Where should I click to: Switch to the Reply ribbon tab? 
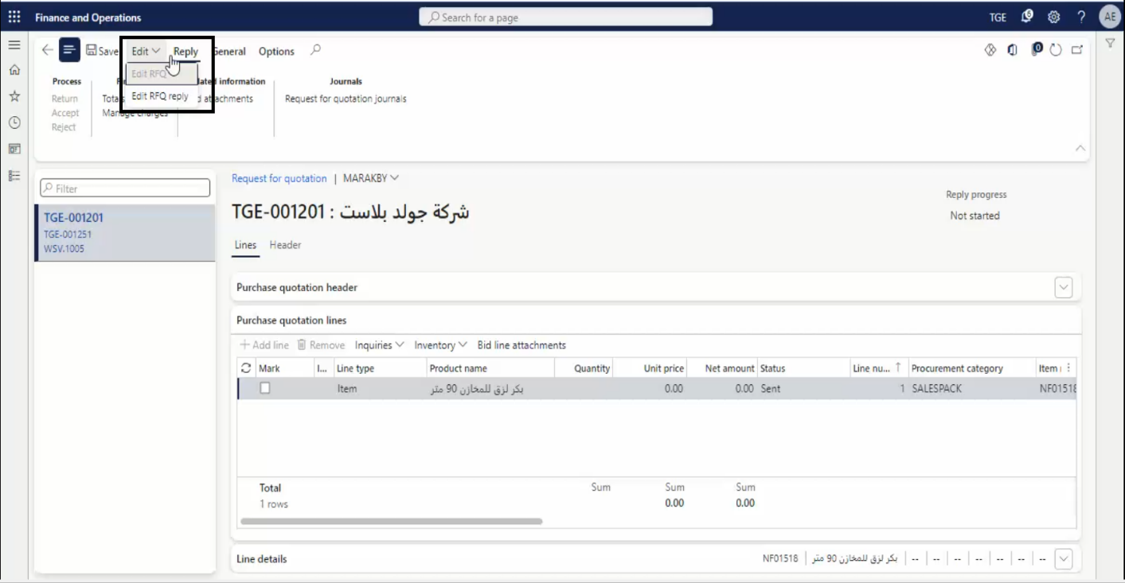tap(186, 51)
